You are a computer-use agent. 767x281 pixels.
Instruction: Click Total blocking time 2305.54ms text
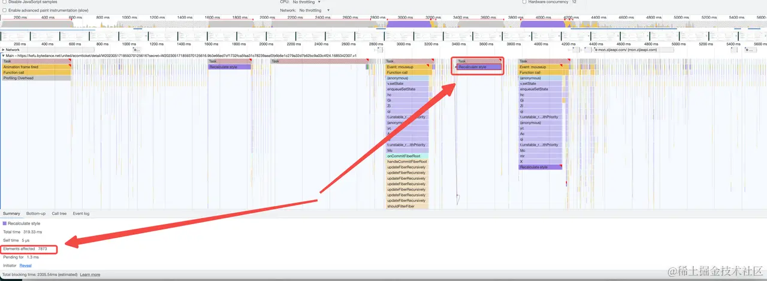[40, 274]
